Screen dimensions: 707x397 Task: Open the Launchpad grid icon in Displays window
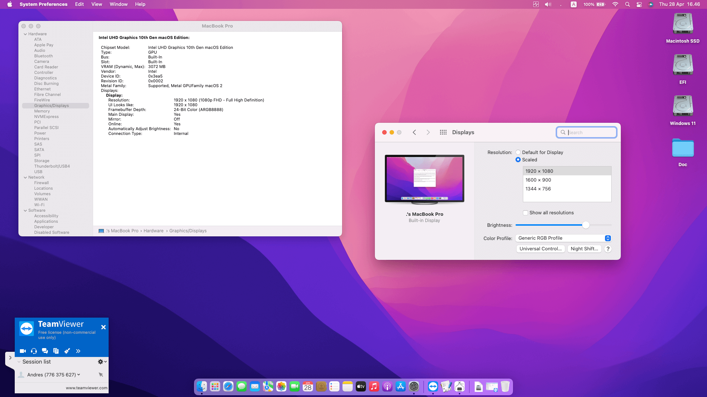443,132
